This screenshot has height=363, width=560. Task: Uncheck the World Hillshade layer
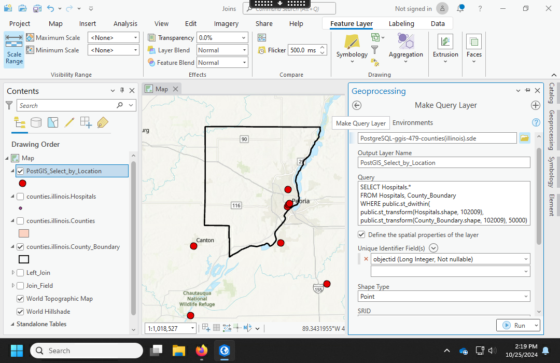tap(20, 312)
